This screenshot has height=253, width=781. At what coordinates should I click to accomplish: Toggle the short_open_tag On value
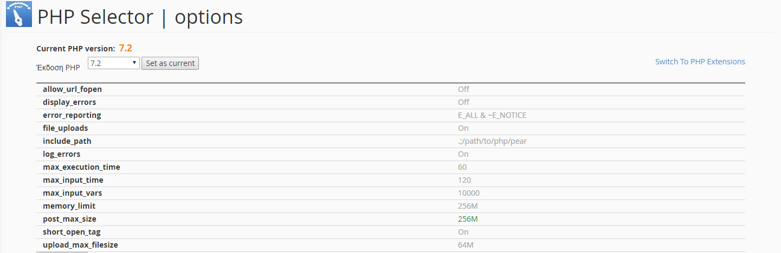click(463, 232)
